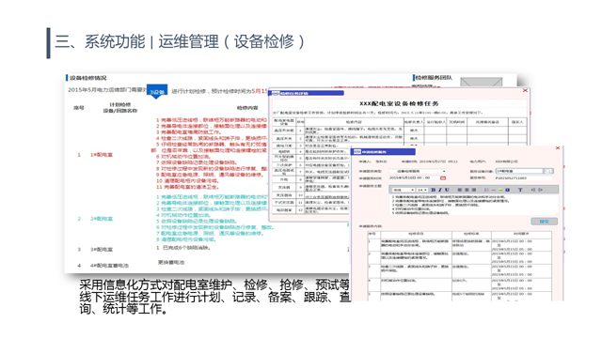Click the 序号 column header in the background table
Viewport: 602px width, 338px height.
(x=79, y=108)
